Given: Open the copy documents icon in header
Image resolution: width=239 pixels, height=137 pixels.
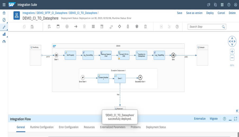Looking at the screenshot, I should click(x=215, y=5).
